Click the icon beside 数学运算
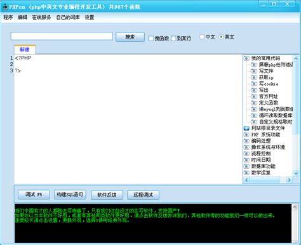Image resolution: width=301 pixels, height=245 pixels. click(246, 173)
